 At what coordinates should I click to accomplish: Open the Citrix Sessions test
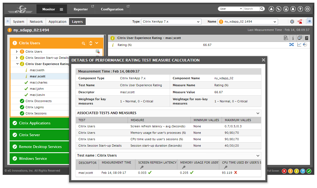click(x=36, y=113)
